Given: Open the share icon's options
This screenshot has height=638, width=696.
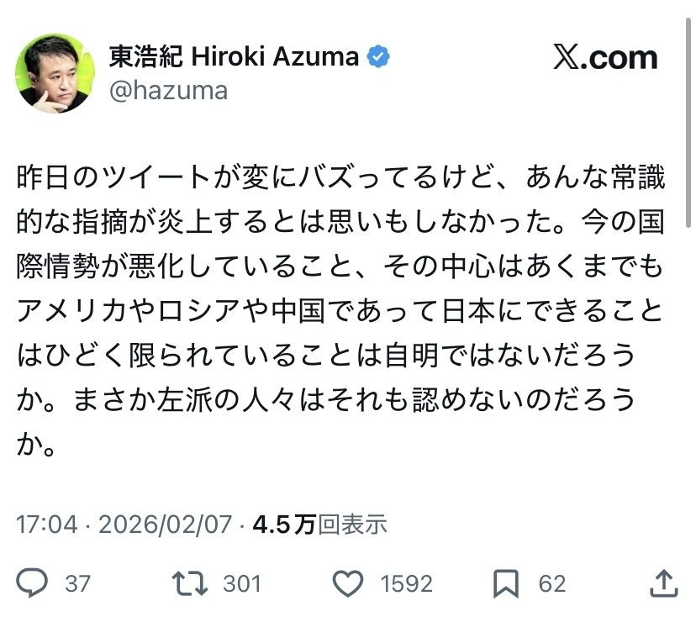Looking at the screenshot, I should tap(663, 583).
